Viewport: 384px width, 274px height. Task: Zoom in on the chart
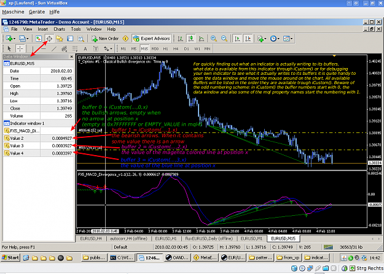tap(214, 39)
